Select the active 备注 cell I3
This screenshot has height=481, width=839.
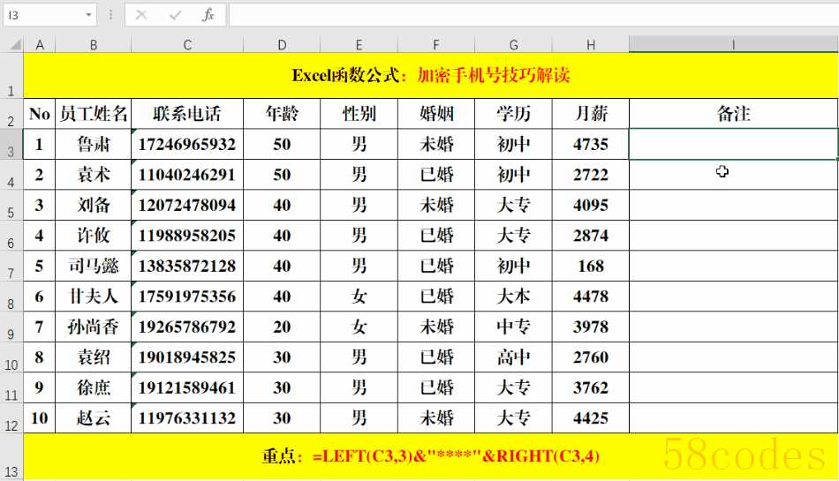tap(734, 144)
